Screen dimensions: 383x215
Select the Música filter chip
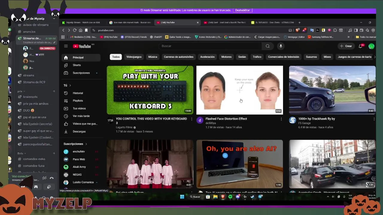pos(153,57)
